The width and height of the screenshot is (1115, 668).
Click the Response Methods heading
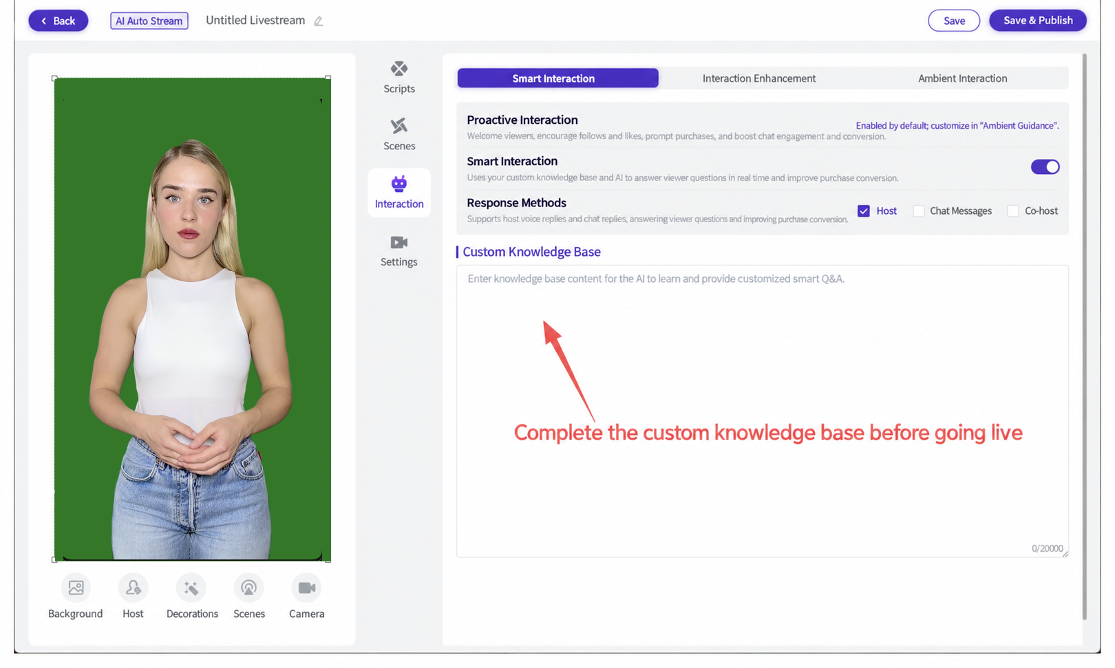pyautogui.click(x=517, y=203)
